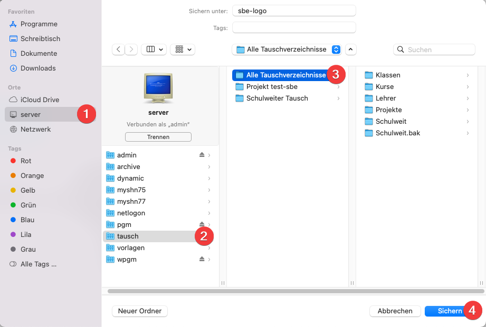Choose the Rot tag
Screen dimensions: 486x327
pos(21,161)
